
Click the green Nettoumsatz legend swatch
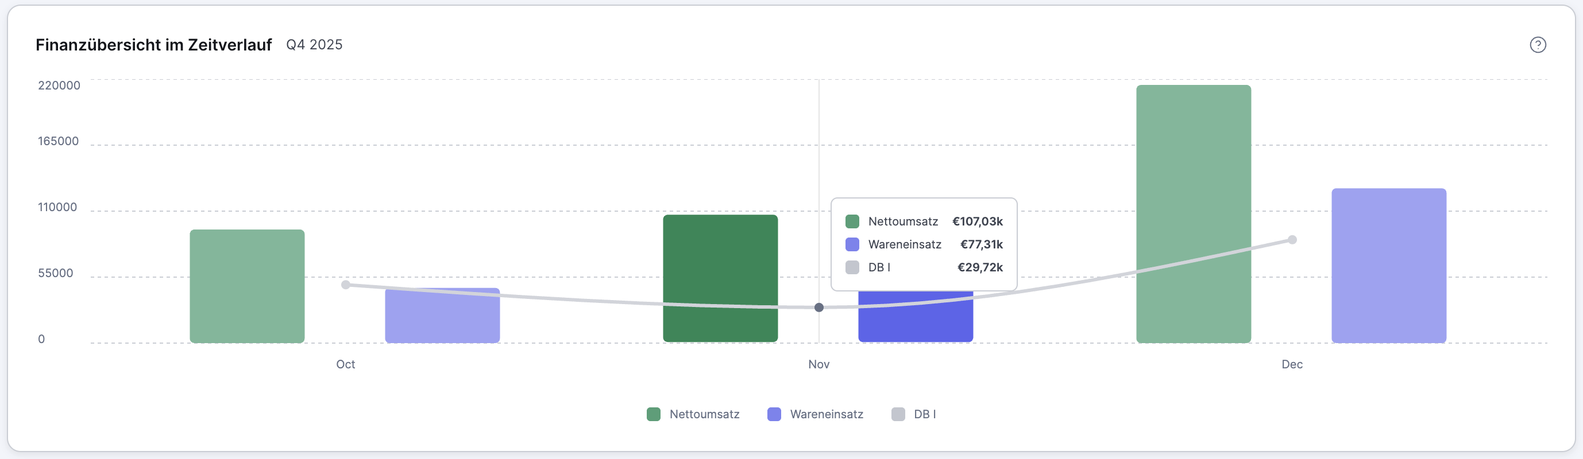(653, 414)
